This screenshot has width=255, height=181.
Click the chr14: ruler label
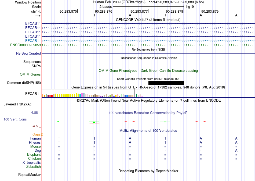[x=36, y=11]
